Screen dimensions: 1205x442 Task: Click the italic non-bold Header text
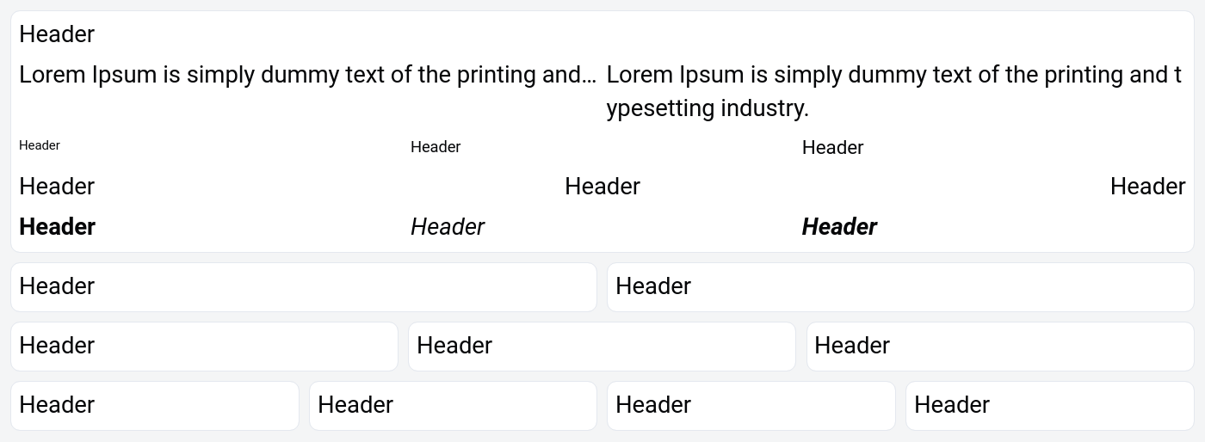tap(448, 227)
